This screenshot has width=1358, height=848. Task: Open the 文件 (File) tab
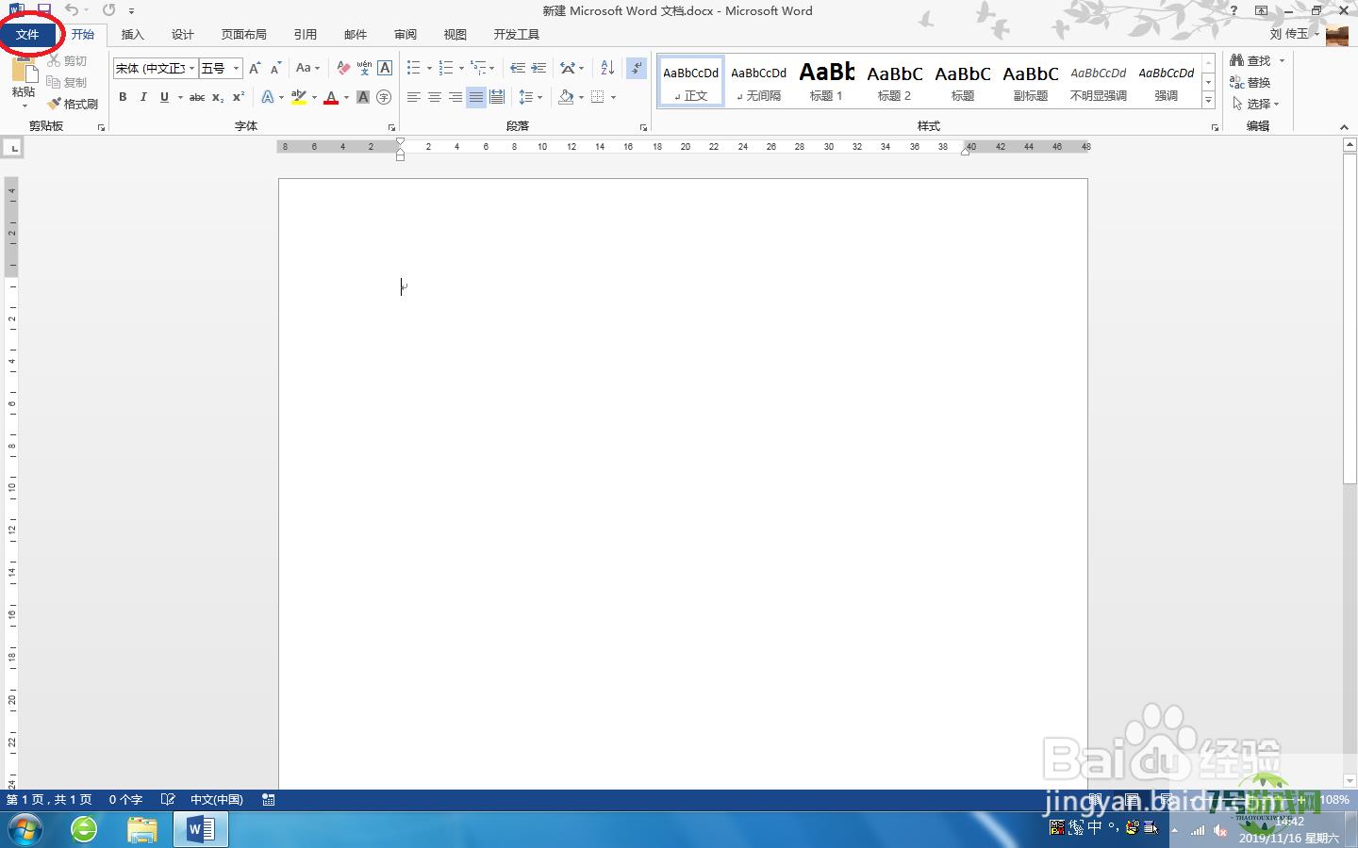tap(27, 34)
